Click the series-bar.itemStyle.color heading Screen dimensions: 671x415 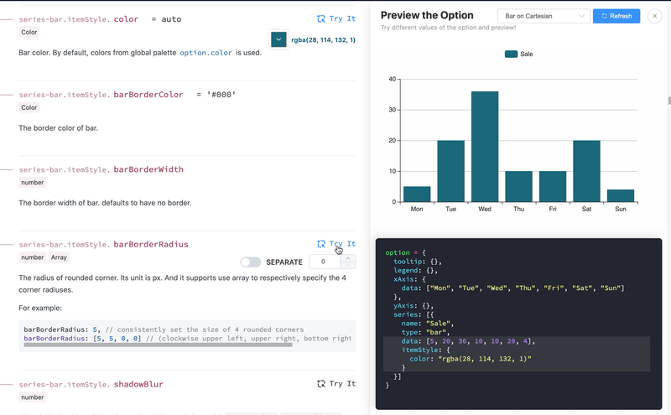[79, 19]
